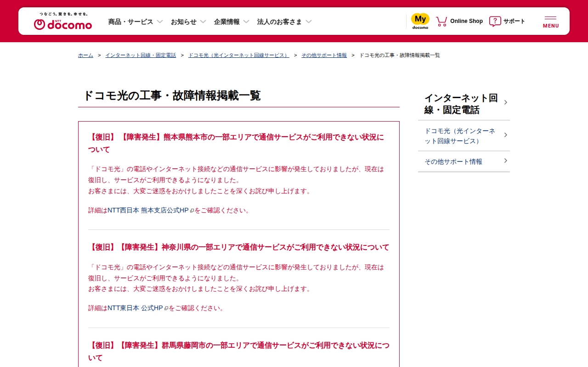Click the 神奈川県 outage notice heading

click(x=238, y=247)
